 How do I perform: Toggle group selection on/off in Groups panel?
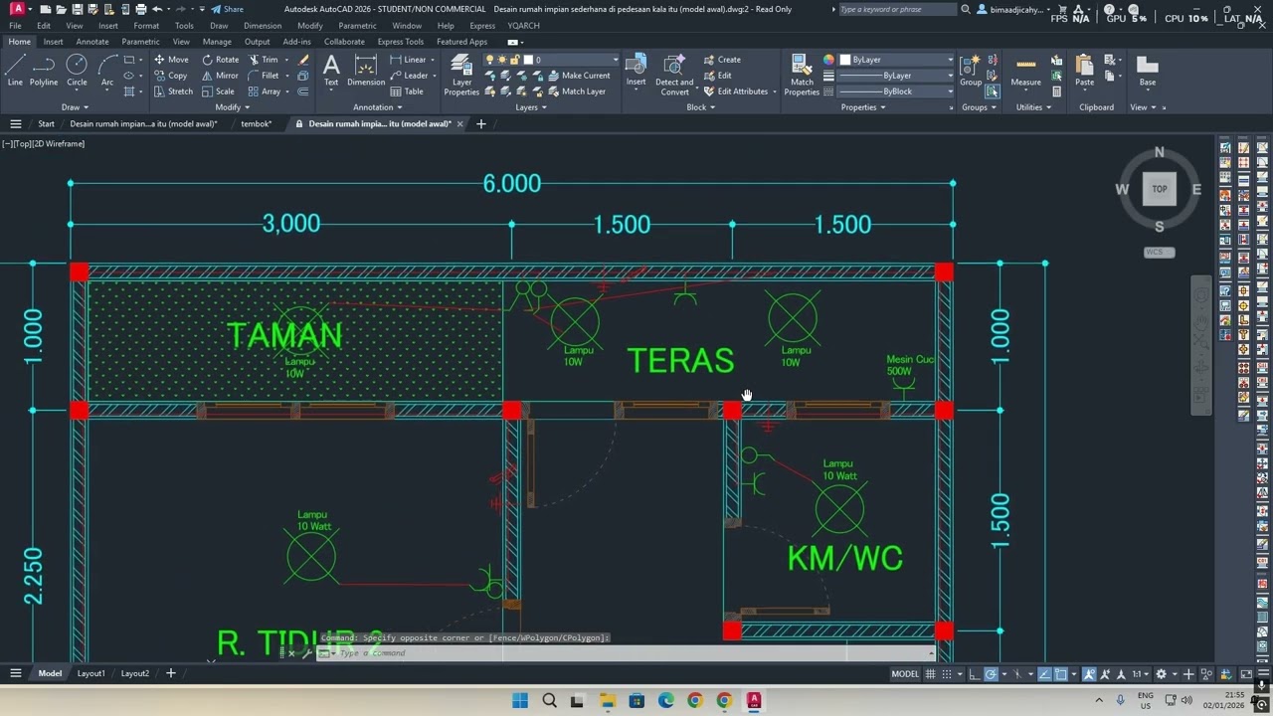click(x=992, y=91)
